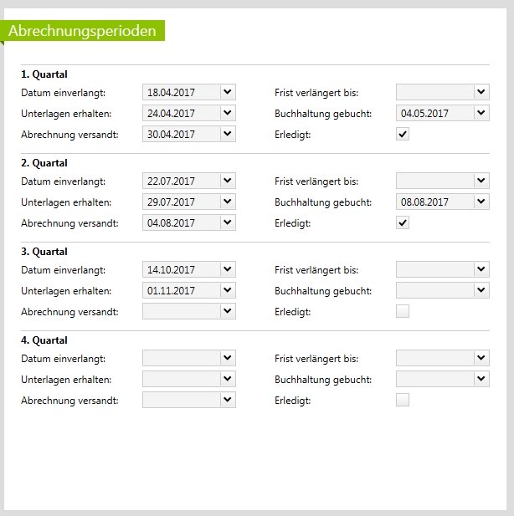Screen dimensions: 514x516
Task: Click 2. Quartal Abrechnung versandt date field
Action: click(x=181, y=222)
